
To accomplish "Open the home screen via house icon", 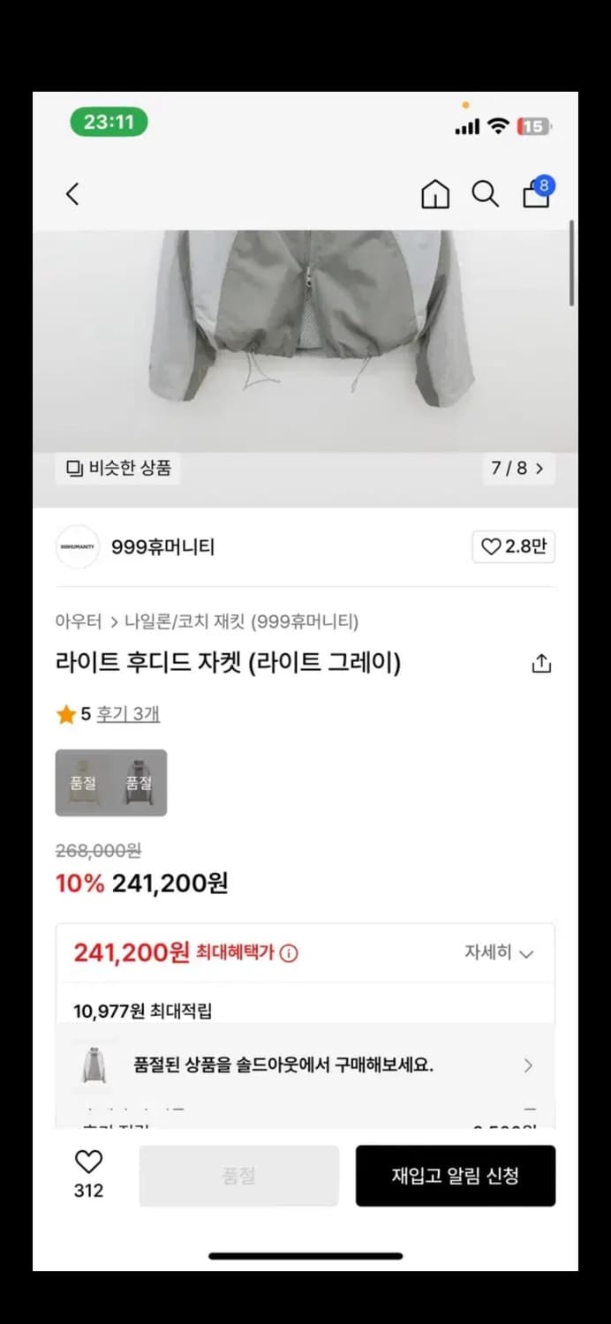I will coord(434,194).
